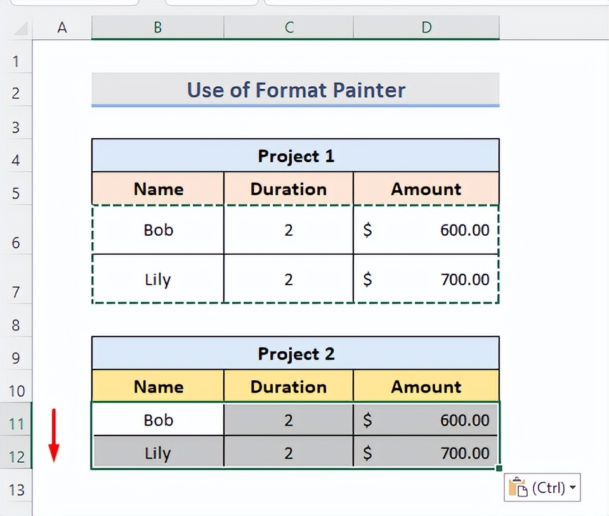Select row 12 header
This screenshot has width=609, height=516.
click(x=15, y=452)
